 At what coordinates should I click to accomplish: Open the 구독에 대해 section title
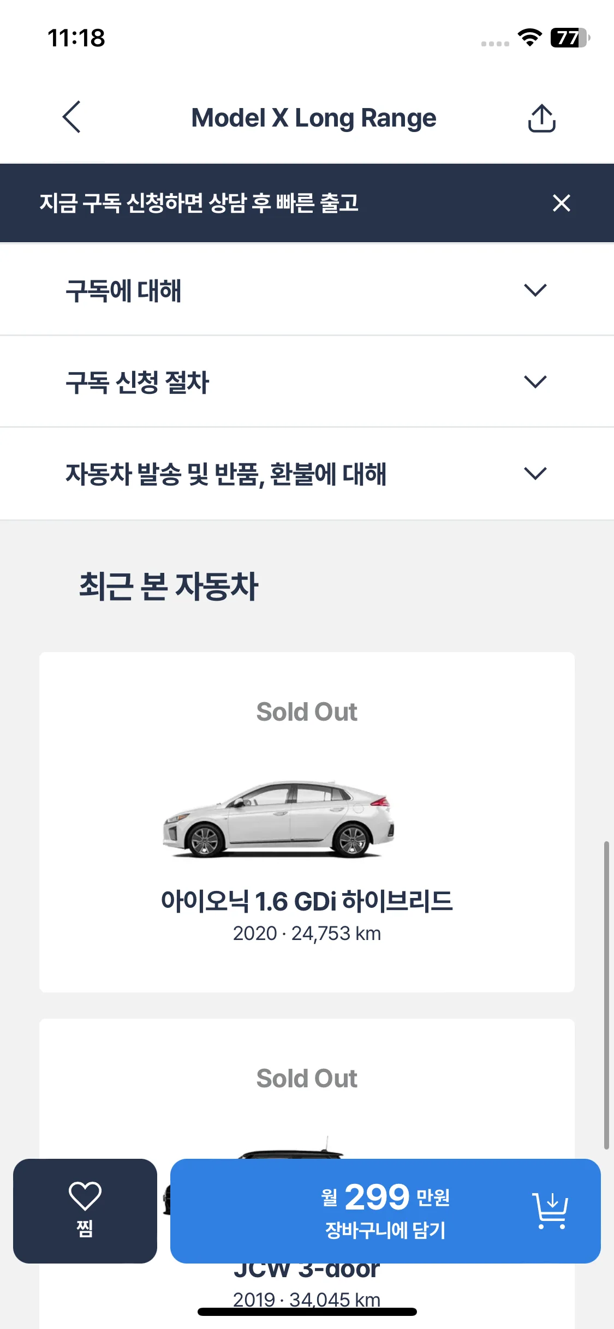[x=123, y=290]
